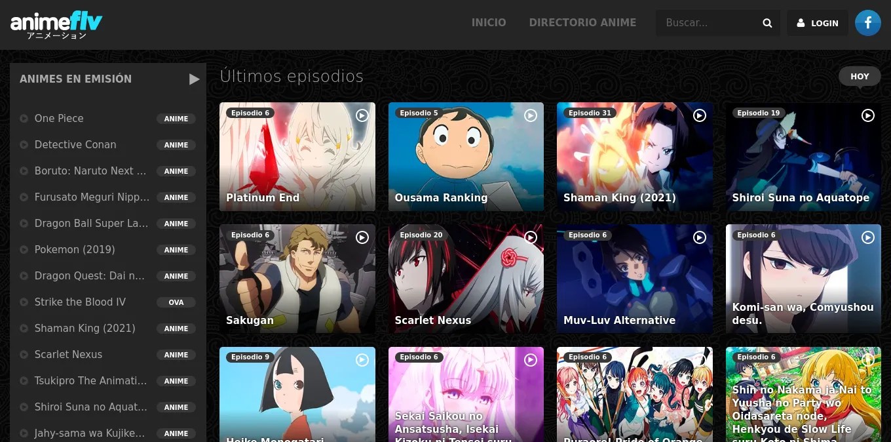Open the Muv-Luv Alternative thumbnail
The height and width of the screenshot is (442, 891).
(635, 279)
